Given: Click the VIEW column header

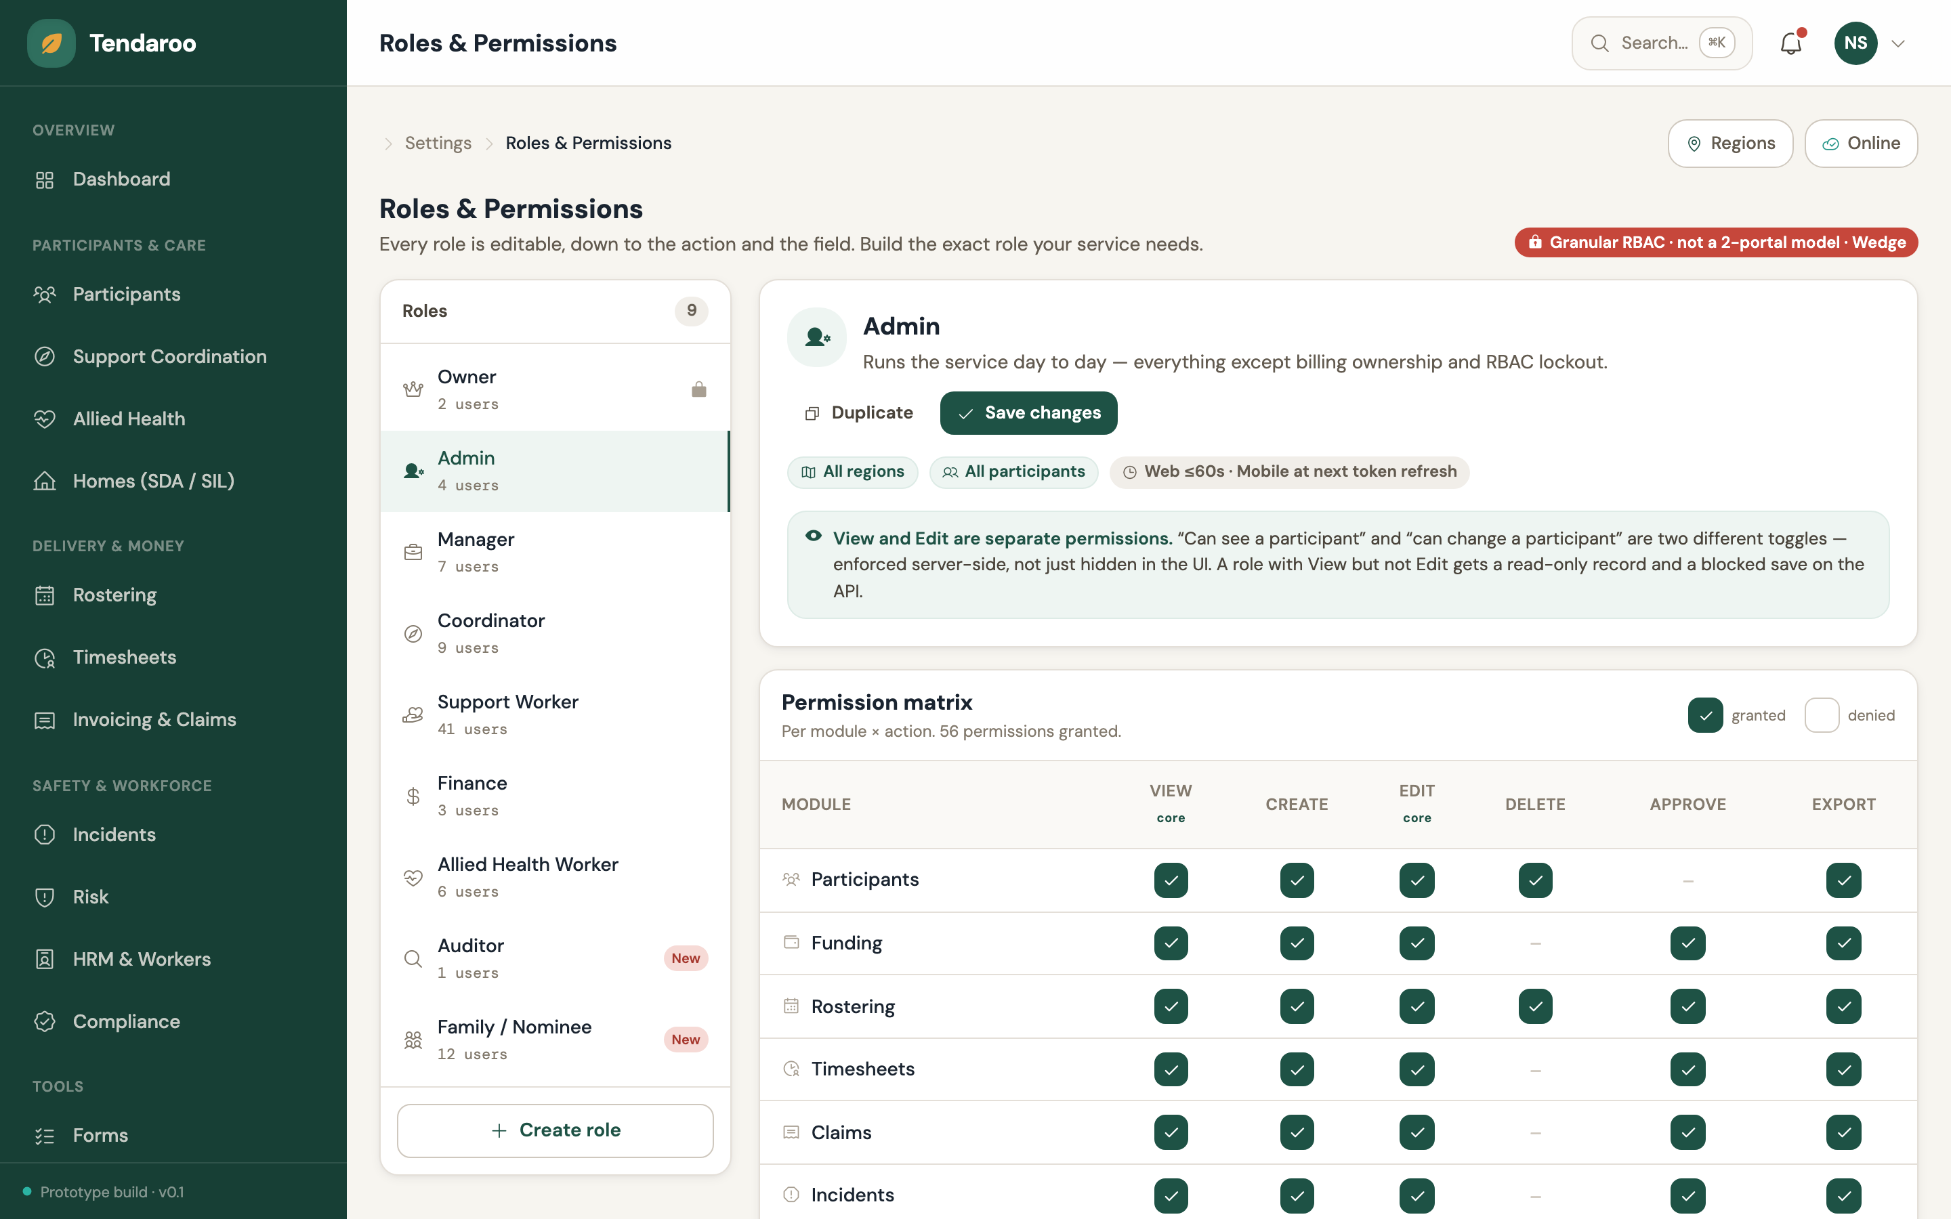Looking at the screenshot, I should click(1171, 803).
